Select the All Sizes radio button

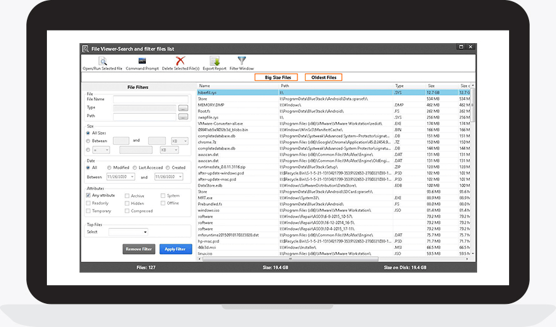tap(88, 133)
